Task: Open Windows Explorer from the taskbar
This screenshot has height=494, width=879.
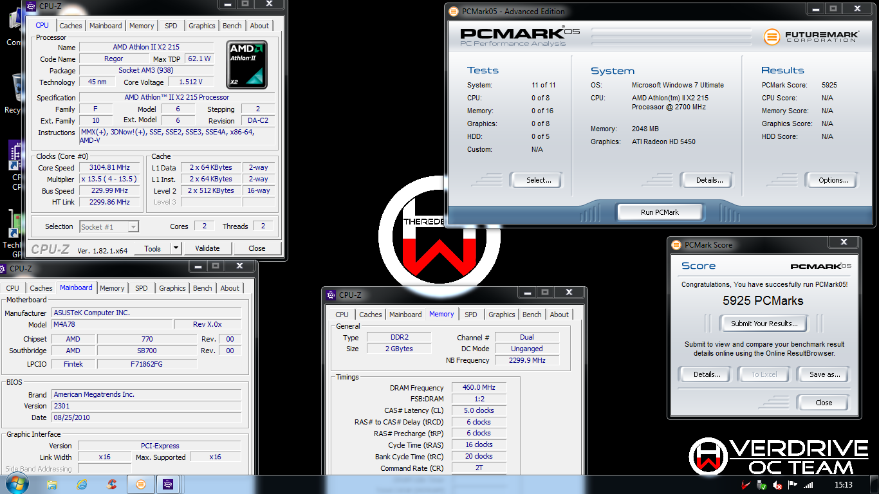Action: click(52, 484)
